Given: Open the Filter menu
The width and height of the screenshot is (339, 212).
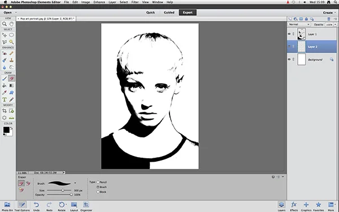Looking at the screenshot, I should [x=135, y=2].
